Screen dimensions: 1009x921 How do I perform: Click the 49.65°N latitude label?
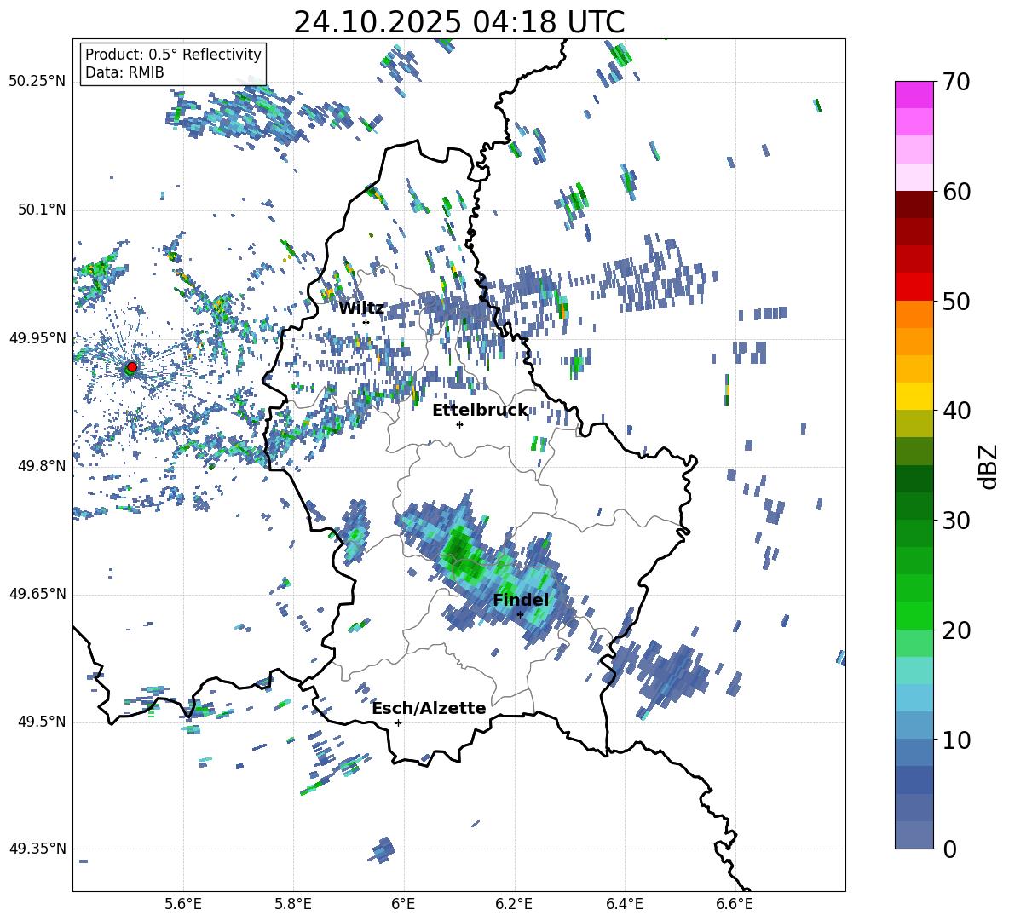coord(37,595)
